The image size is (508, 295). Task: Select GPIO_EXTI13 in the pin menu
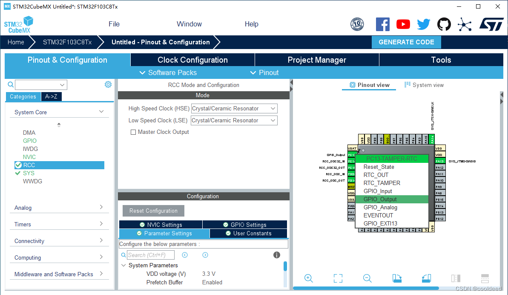pyautogui.click(x=392, y=223)
